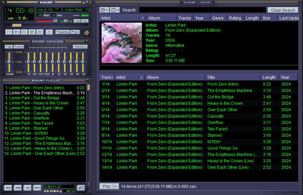
Task: Open the LIST OPTS button in playlist
Action: coord(81,188)
